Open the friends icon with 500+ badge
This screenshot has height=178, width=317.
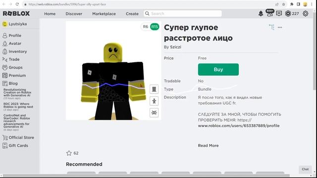(x=269, y=13)
